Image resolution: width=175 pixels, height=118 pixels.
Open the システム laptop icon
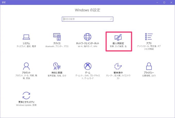[x=26, y=37]
